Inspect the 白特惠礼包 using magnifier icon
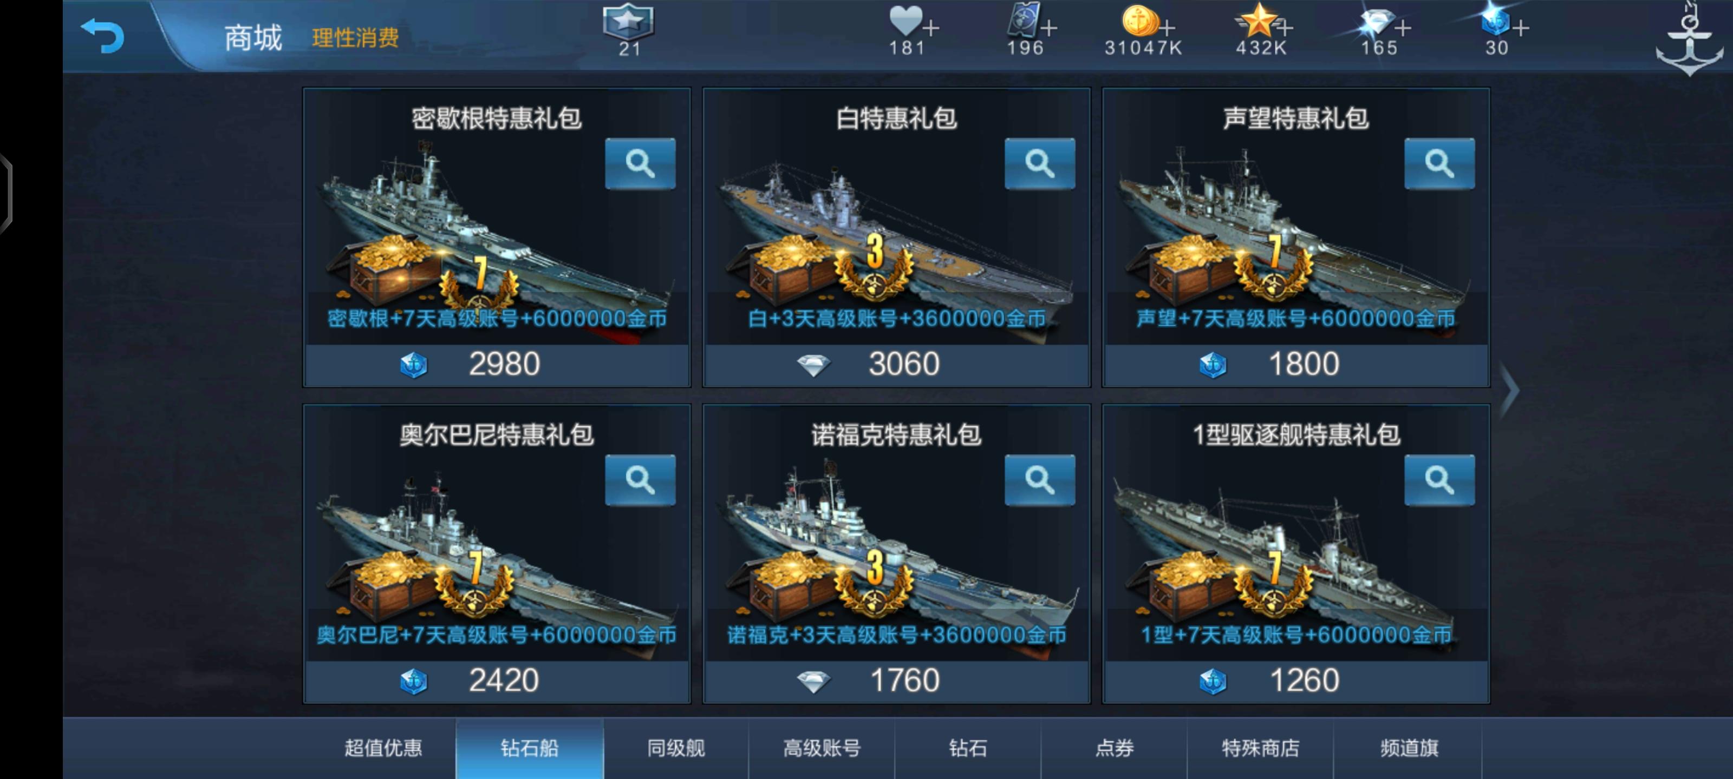 click(1039, 163)
